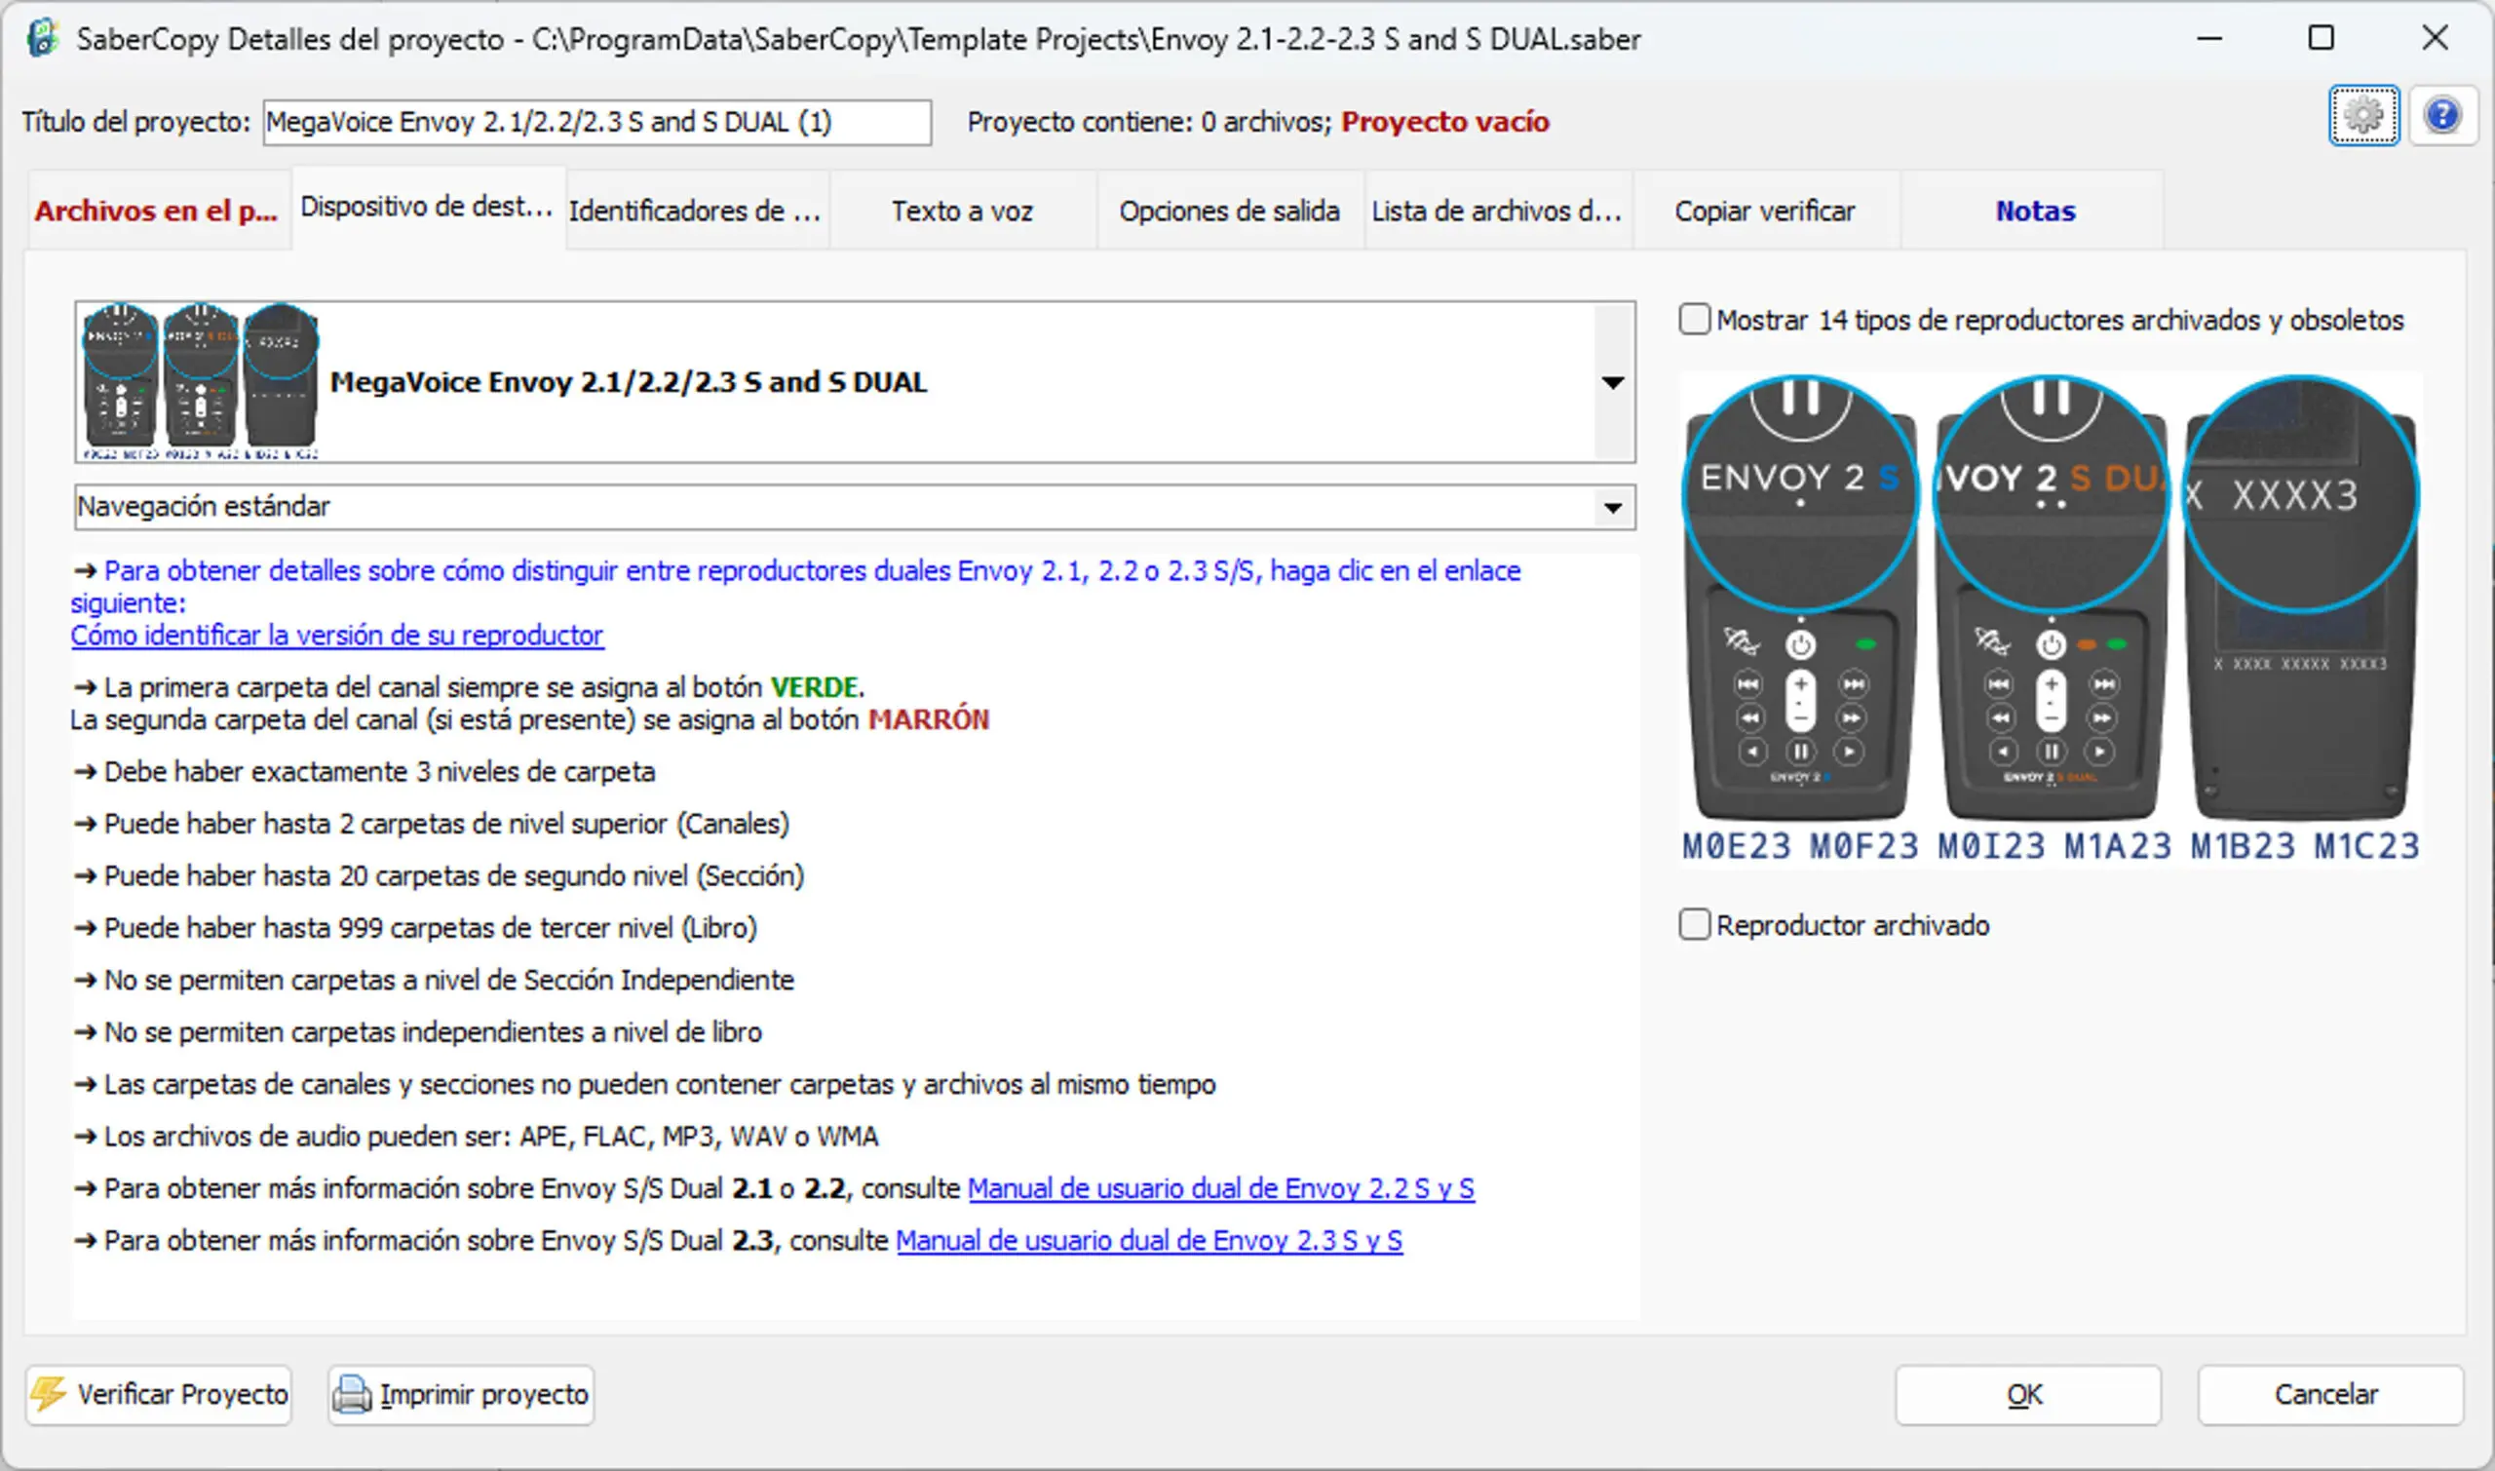Click the Envoy 2 S player image
Viewport: 2495px width, 1471px height.
pos(1801,598)
